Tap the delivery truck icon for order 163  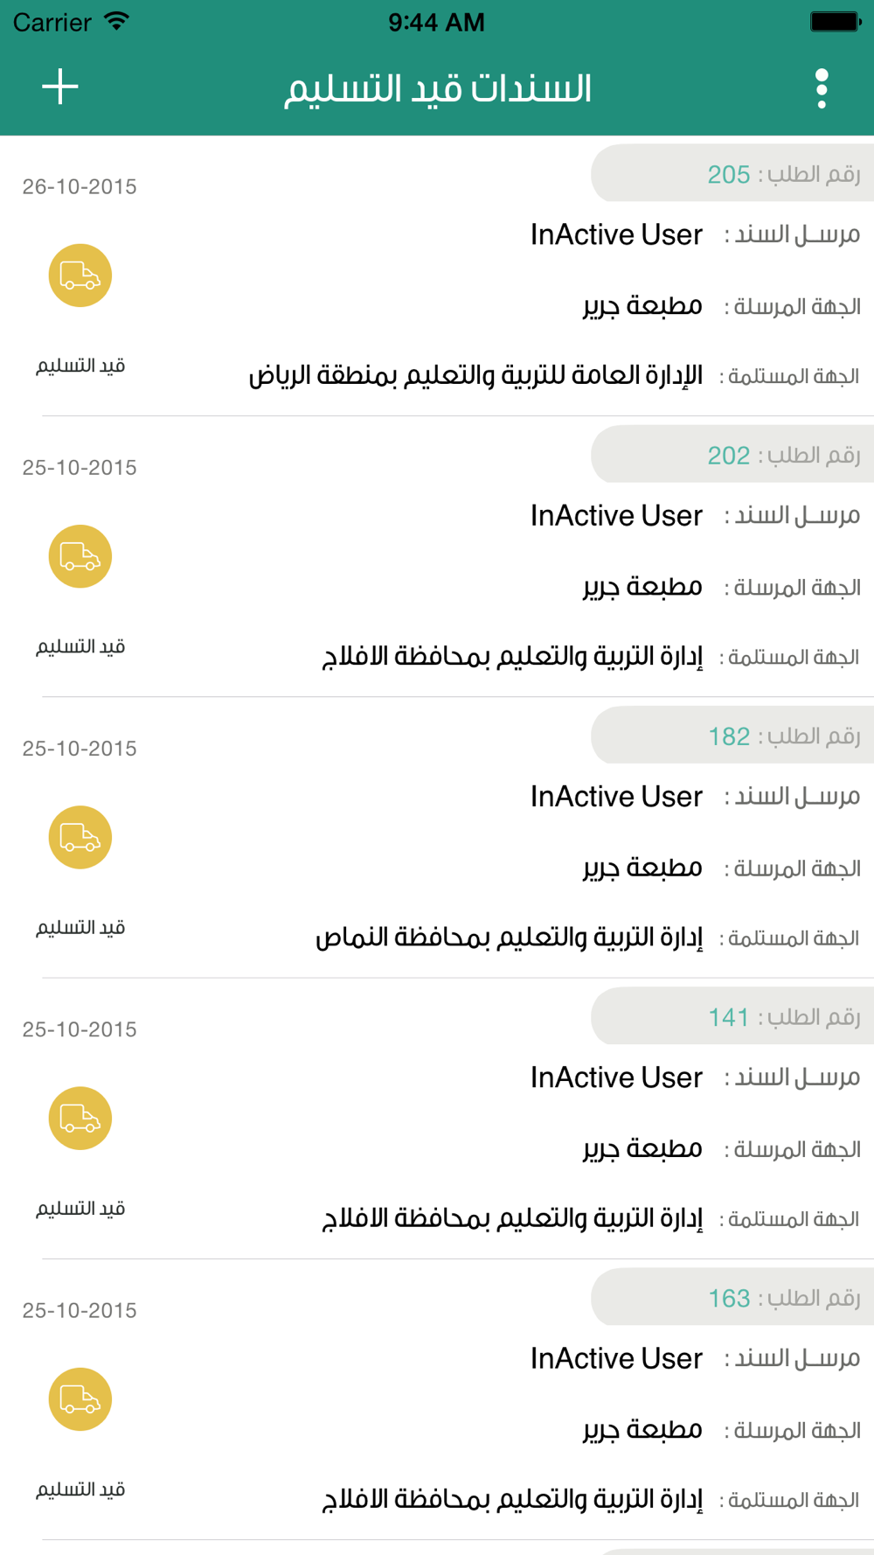click(80, 1398)
